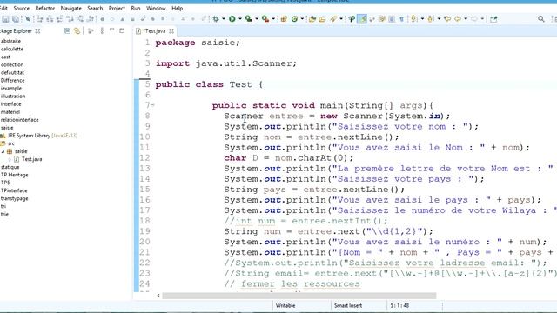Viewport: 557px width, 313px height.
Task: Select the transtypage project
Action: pos(14,199)
